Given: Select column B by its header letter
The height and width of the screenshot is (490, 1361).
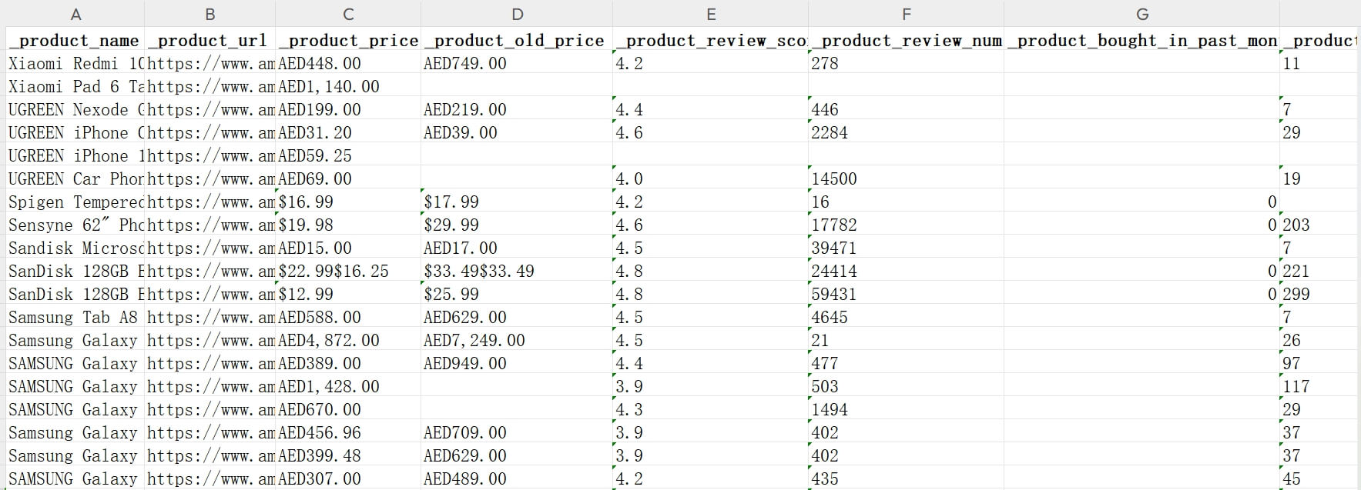Looking at the screenshot, I should click(210, 14).
